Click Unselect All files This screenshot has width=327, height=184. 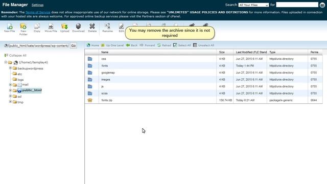[x=203, y=45]
